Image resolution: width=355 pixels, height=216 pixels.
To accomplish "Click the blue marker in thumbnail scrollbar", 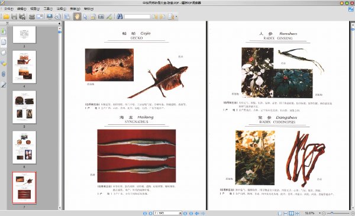I will tap(60, 32).
